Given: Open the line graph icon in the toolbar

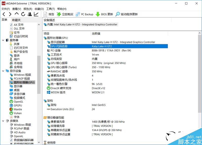Looking at the screenshot, I should coord(36,14).
